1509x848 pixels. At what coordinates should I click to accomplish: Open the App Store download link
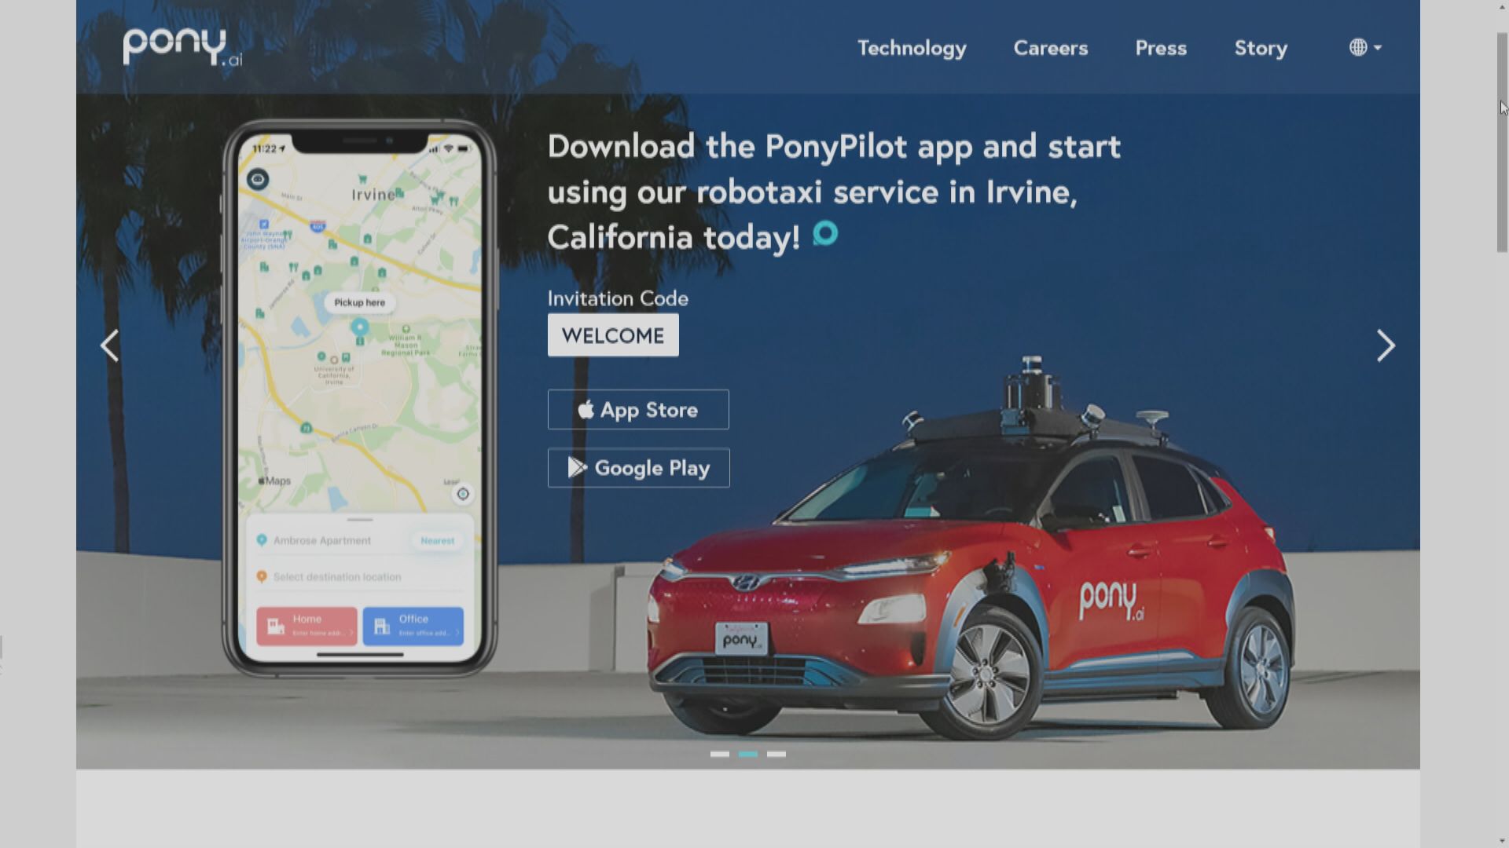(638, 409)
